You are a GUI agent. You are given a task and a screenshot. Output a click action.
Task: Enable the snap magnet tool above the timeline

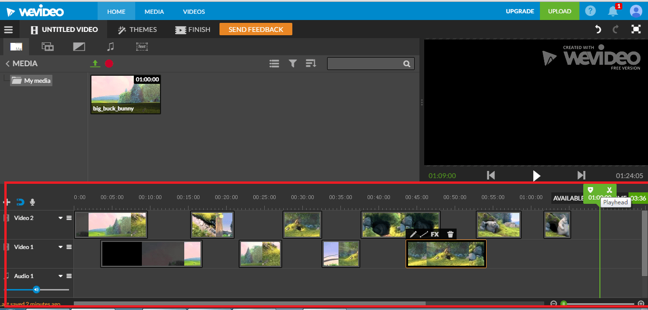click(x=19, y=202)
